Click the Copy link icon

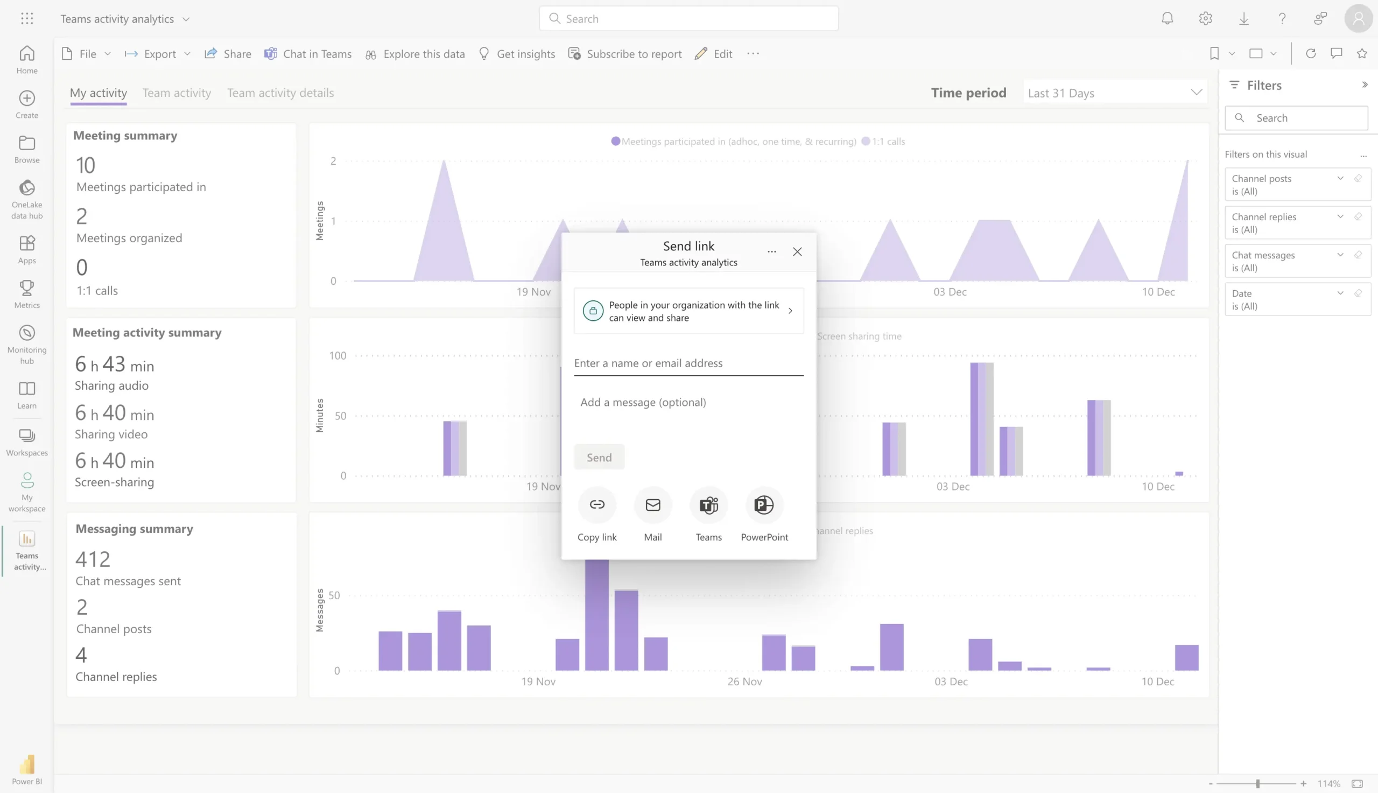click(597, 505)
